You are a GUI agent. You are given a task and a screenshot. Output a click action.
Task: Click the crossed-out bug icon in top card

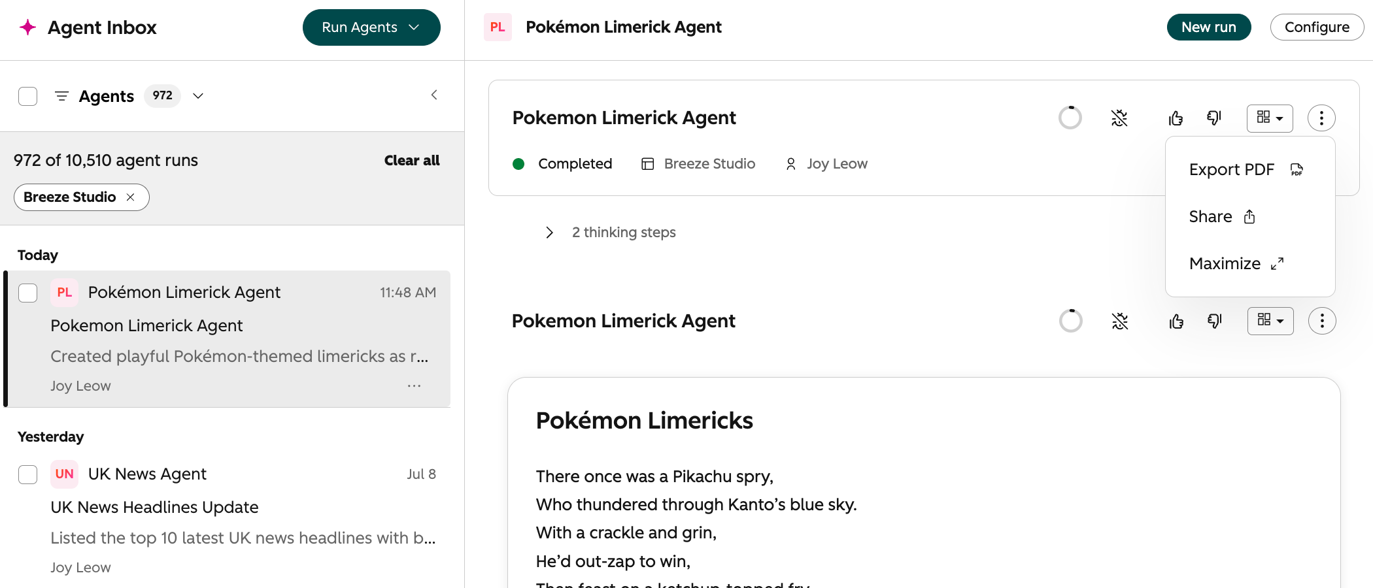[x=1119, y=118]
